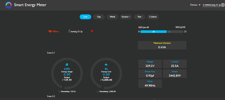Select the Current 25.5A card

click(175, 64)
